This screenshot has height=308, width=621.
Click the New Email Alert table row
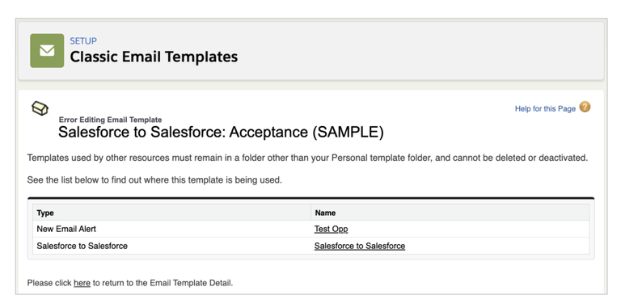[310, 229]
